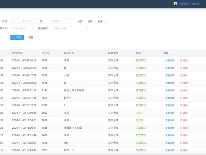Click the clock icon in the time range field

(14, 21)
